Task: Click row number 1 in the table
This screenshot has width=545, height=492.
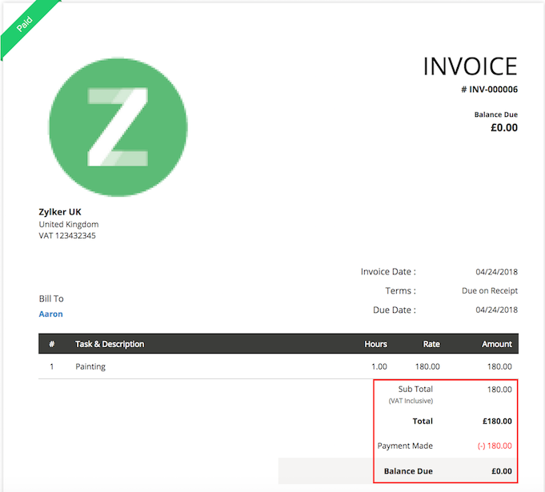Action: point(52,366)
